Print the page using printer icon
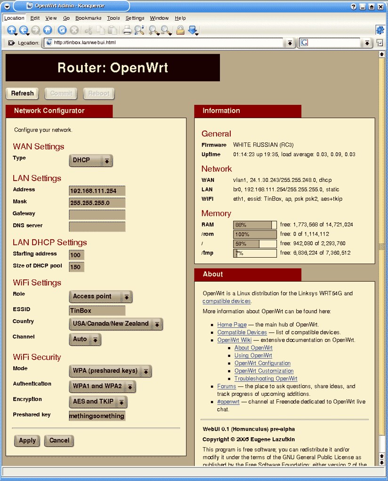 click(127, 30)
